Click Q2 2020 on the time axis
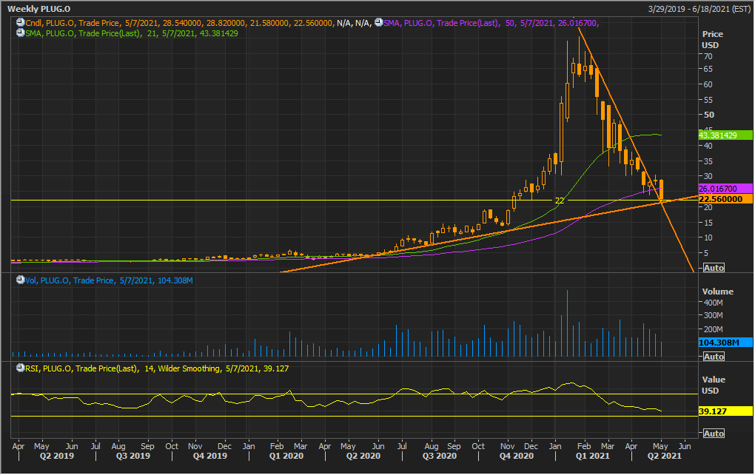 coord(363,457)
